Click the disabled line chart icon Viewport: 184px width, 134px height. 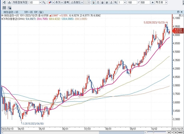[x=86, y=2]
